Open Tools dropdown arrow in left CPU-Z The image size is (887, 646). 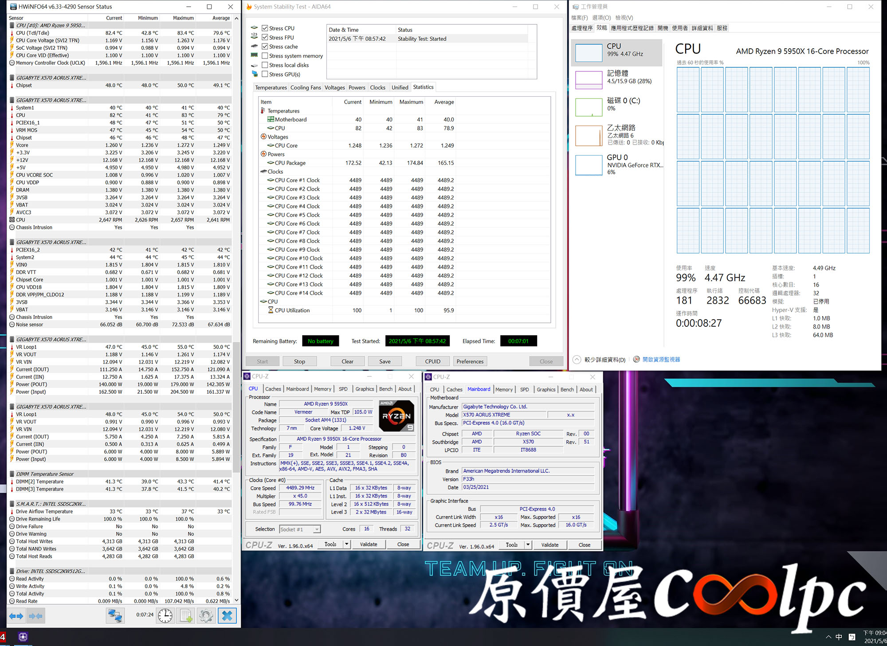347,544
